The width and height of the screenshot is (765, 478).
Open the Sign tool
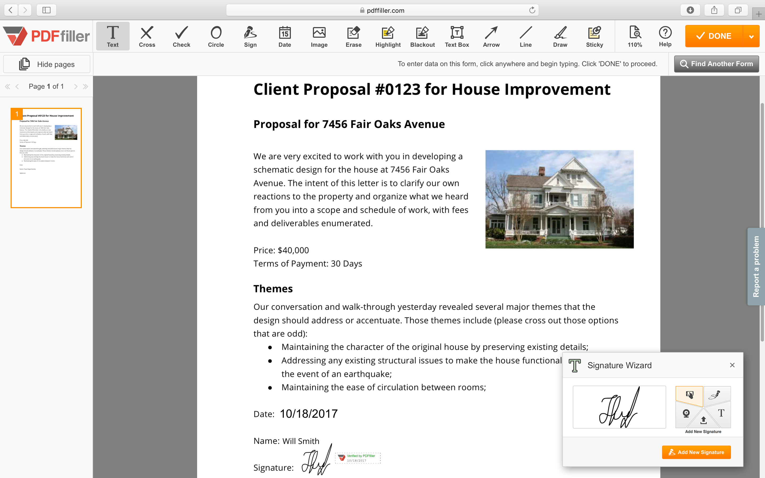250,36
